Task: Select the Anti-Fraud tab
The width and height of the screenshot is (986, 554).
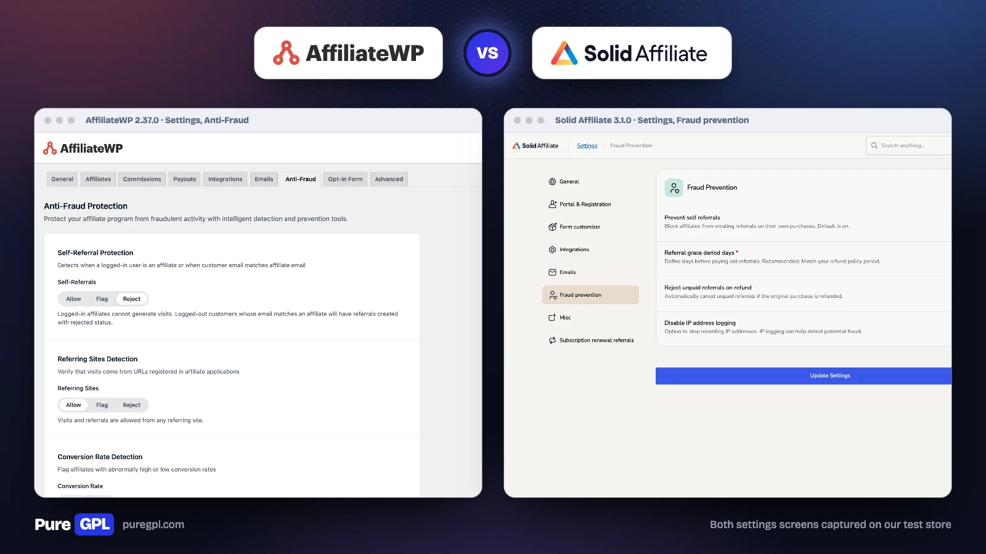Action: [301, 179]
